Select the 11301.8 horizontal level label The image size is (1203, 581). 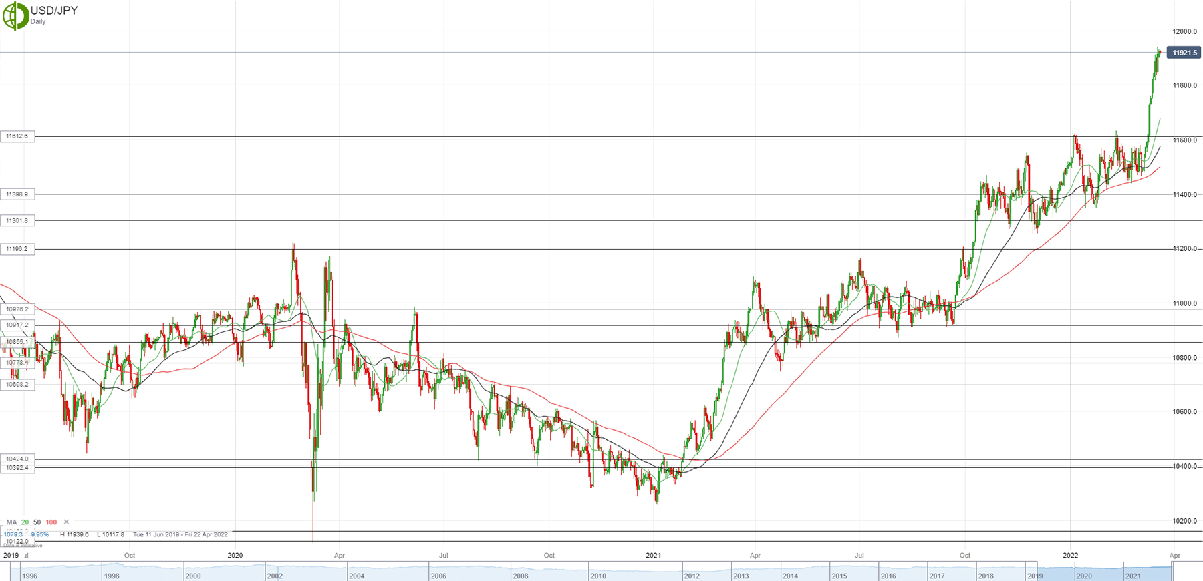coord(17,220)
